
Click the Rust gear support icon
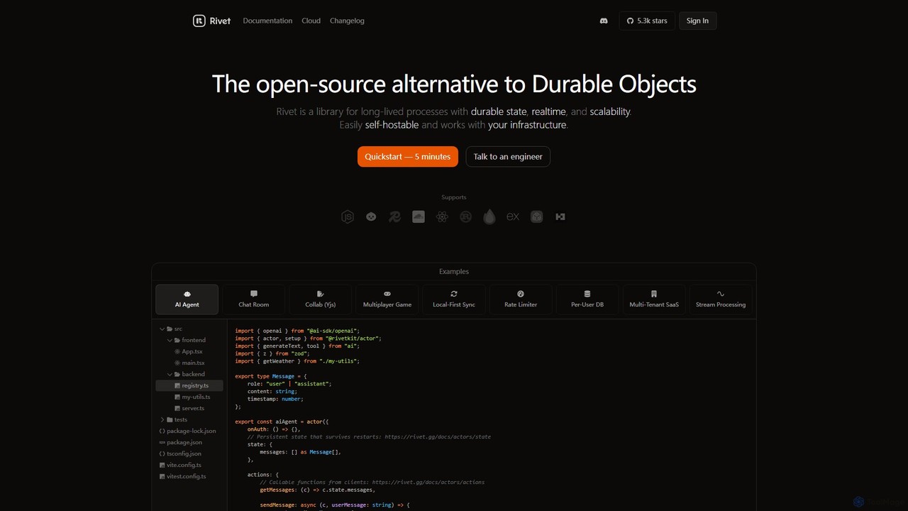coord(465,216)
